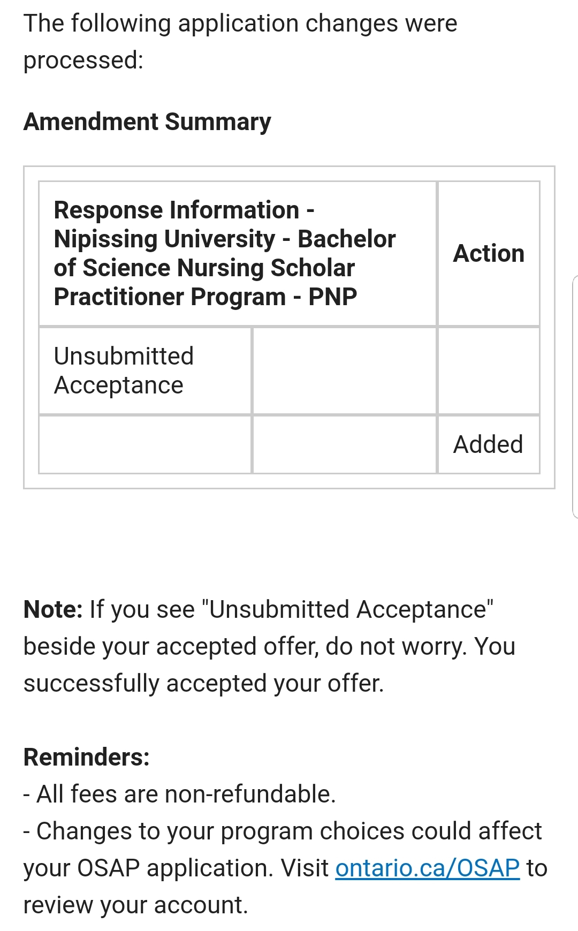The image size is (578, 931).
Task: Click the Action column header
Action: (x=488, y=253)
